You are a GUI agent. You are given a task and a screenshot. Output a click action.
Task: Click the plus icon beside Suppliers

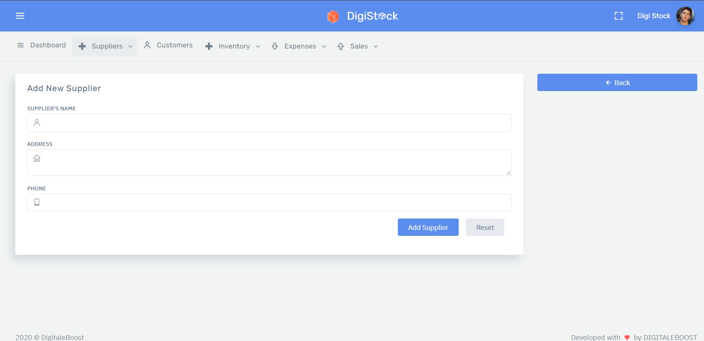(x=82, y=46)
